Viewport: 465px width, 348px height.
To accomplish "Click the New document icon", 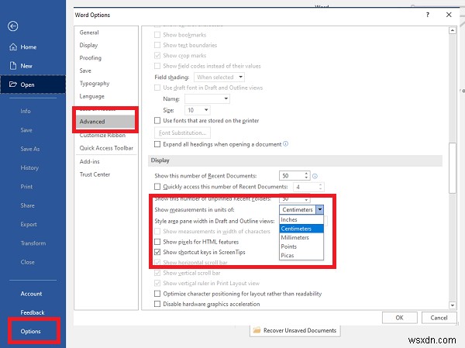I will [13, 66].
